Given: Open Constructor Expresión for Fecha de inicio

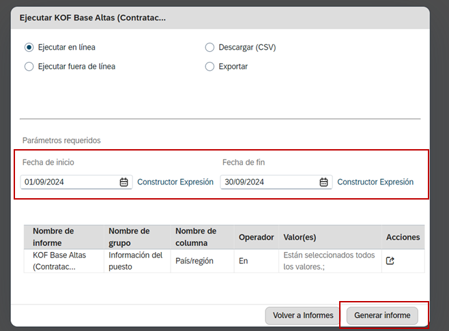Looking at the screenshot, I should [x=175, y=183].
